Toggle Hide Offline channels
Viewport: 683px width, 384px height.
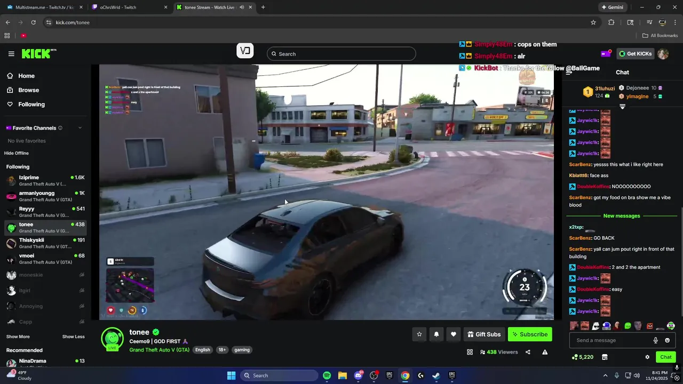tap(17, 153)
